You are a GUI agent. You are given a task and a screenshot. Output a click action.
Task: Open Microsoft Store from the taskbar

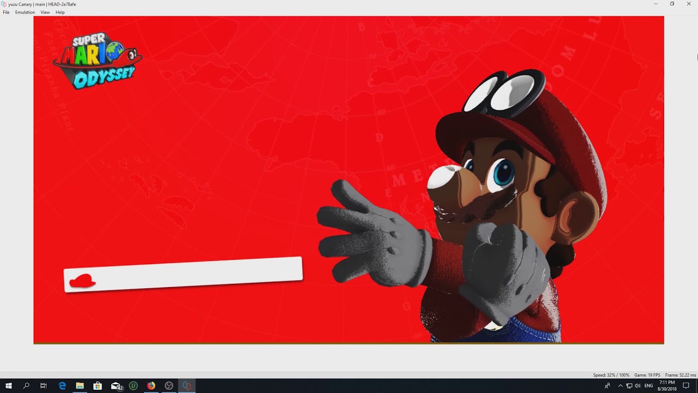pyautogui.click(x=98, y=386)
